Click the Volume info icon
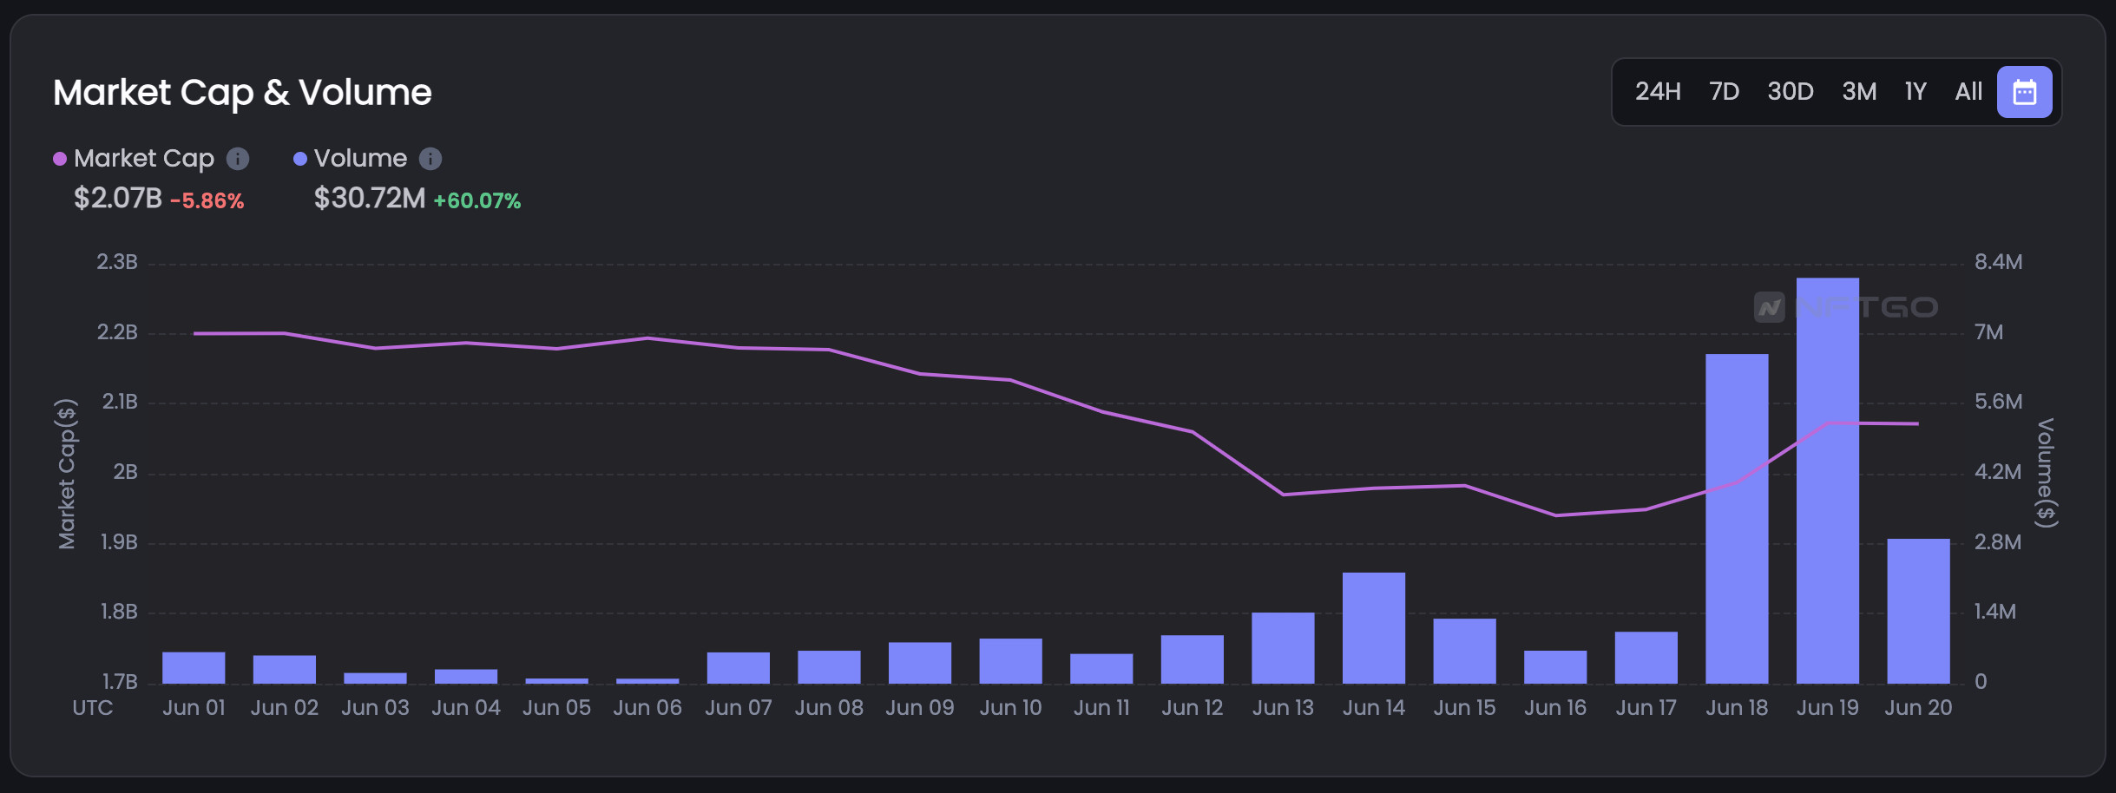This screenshot has height=793, width=2116. coord(430,159)
